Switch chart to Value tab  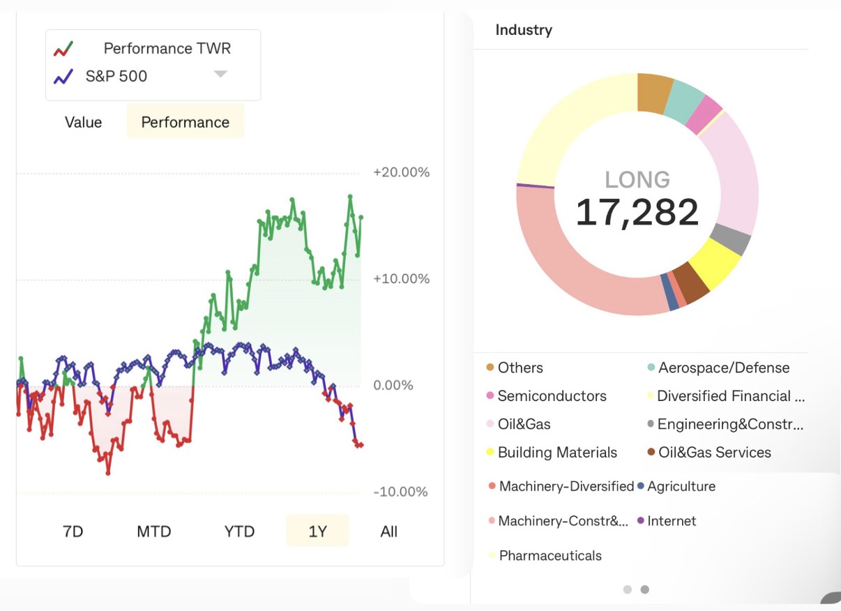coord(83,122)
